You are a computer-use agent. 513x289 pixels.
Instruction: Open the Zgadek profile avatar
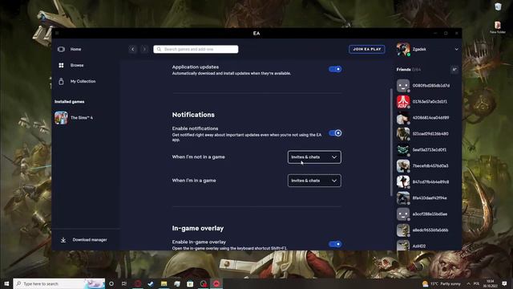pos(403,49)
